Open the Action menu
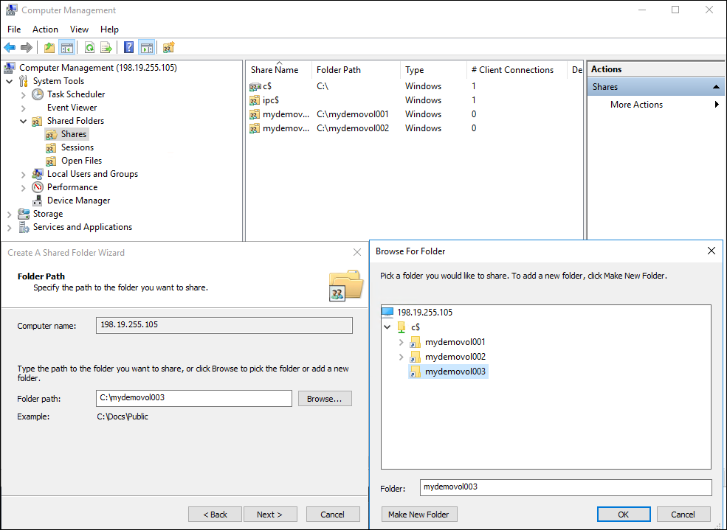Screen dimensions: 727x530 [45, 29]
